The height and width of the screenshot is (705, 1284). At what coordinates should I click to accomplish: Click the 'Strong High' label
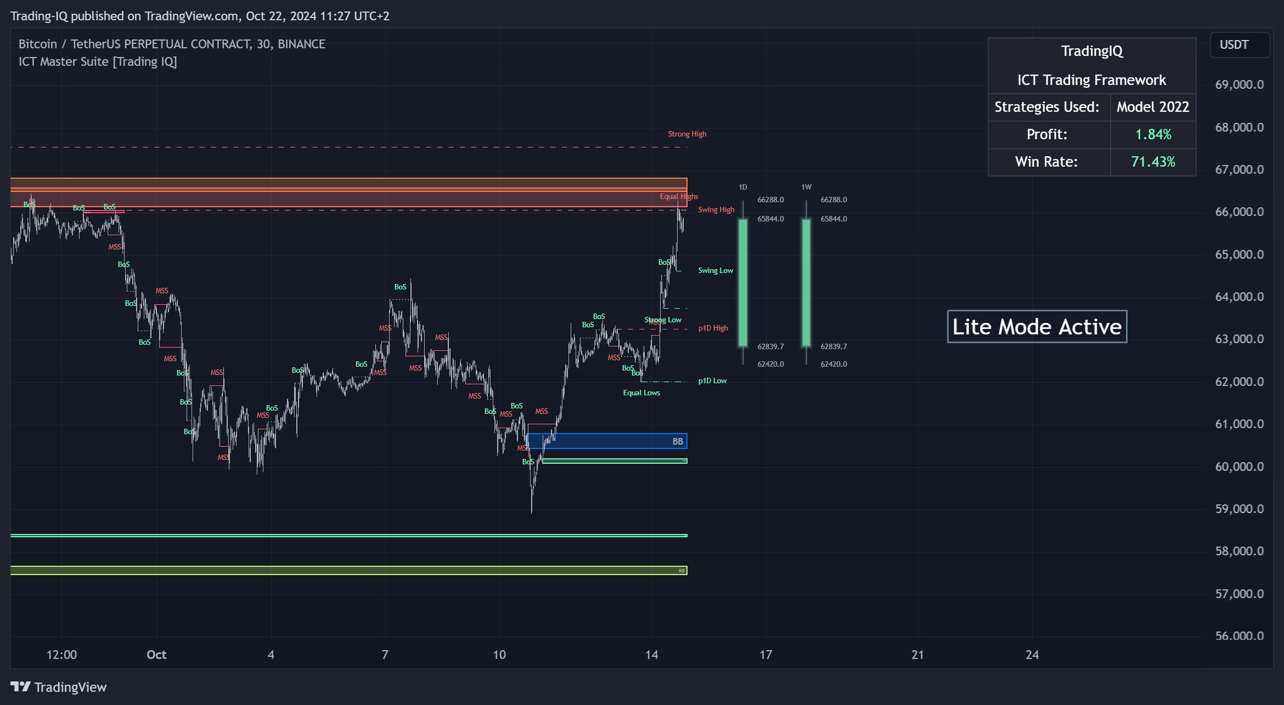pos(687,134)
